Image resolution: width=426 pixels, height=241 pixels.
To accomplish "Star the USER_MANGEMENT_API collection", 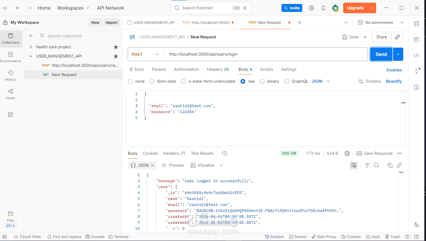I will 116,56.
